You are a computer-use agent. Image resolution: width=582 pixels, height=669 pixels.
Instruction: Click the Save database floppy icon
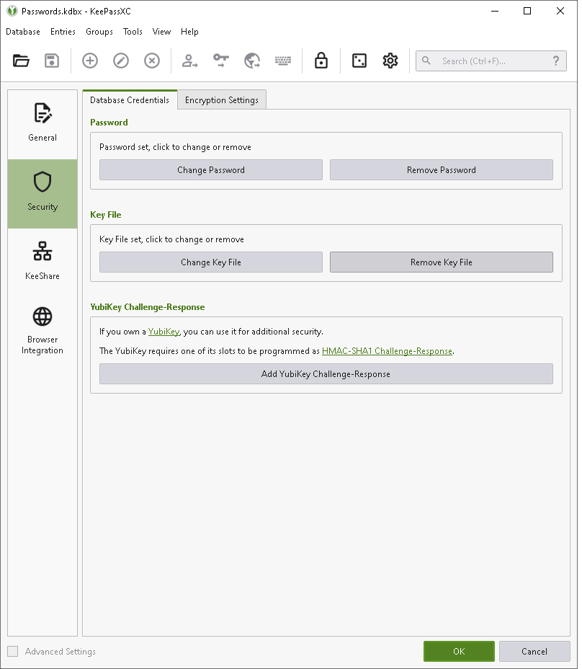52,61
